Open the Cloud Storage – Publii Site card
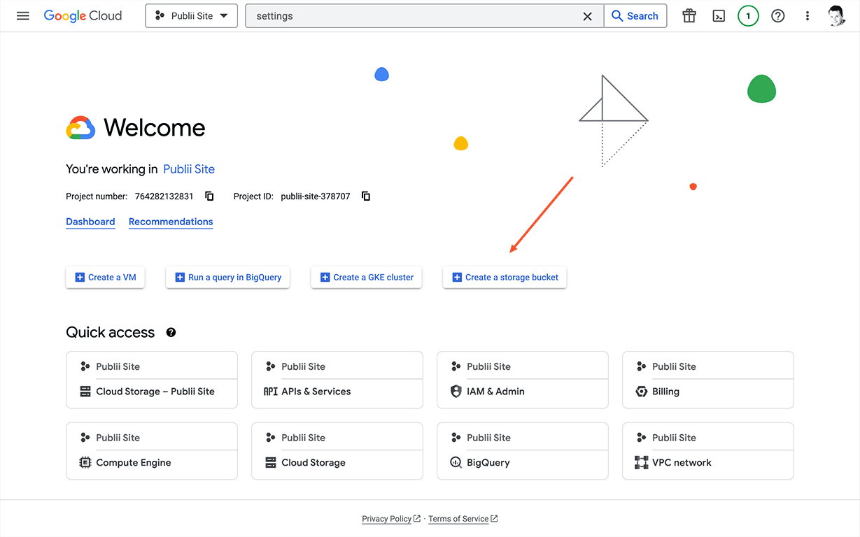Image resolution: width=860 pixels, height=537 pixels. point(152,391)
